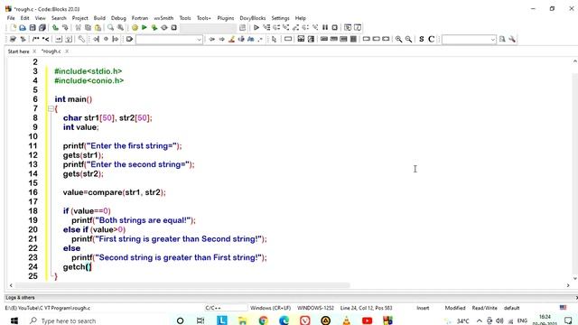
Task: Click the Paste clipboard icon
Action: tap(98, 28)
